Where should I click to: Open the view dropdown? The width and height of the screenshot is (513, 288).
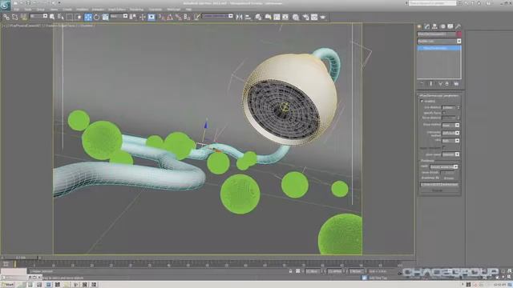(x=450, y=141)
